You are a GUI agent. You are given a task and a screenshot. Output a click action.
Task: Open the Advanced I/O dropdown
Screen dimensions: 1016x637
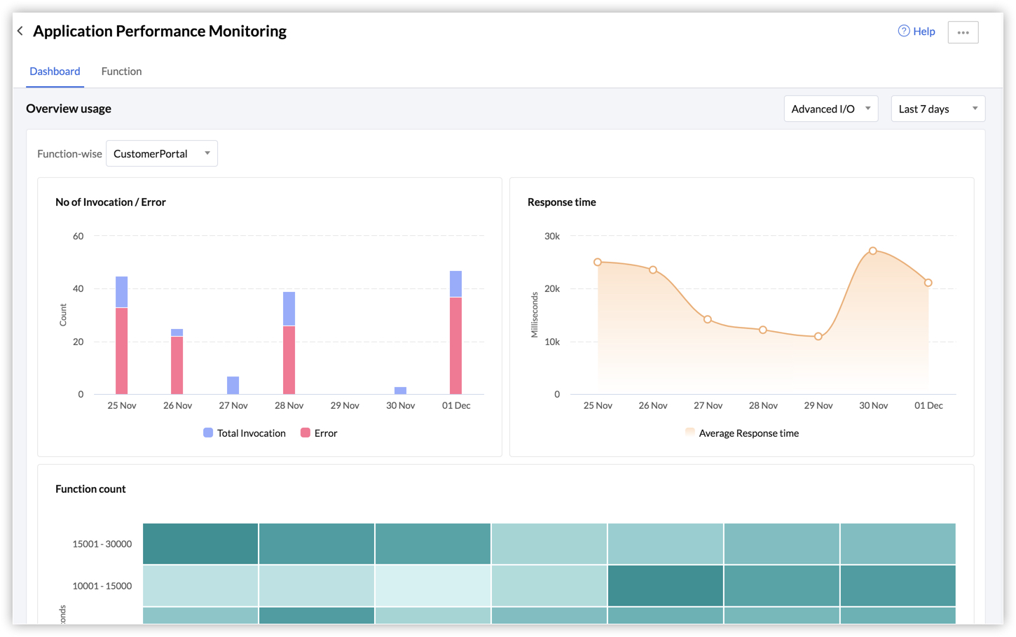(831, 108)
